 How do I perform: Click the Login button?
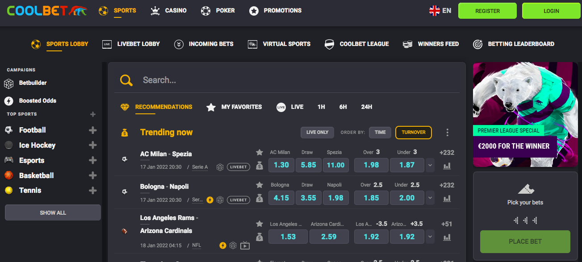tap(551, 11)
